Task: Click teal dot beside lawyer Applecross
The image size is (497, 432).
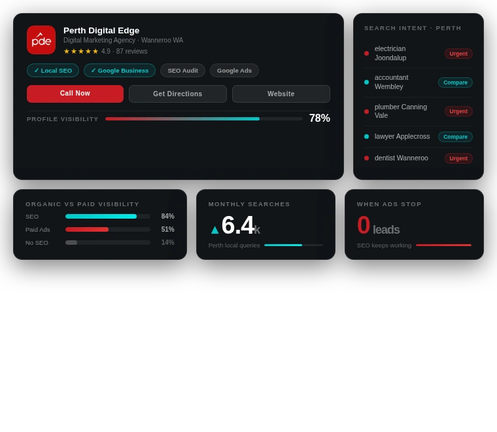Action: [366, 137]
